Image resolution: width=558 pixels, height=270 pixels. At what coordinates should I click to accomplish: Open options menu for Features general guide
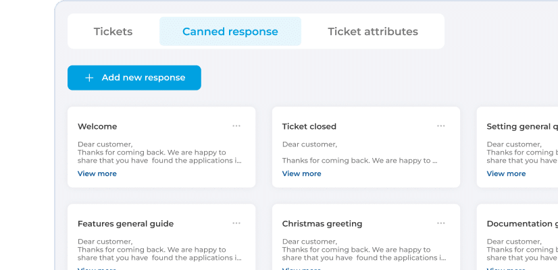[x=236, y=223]
